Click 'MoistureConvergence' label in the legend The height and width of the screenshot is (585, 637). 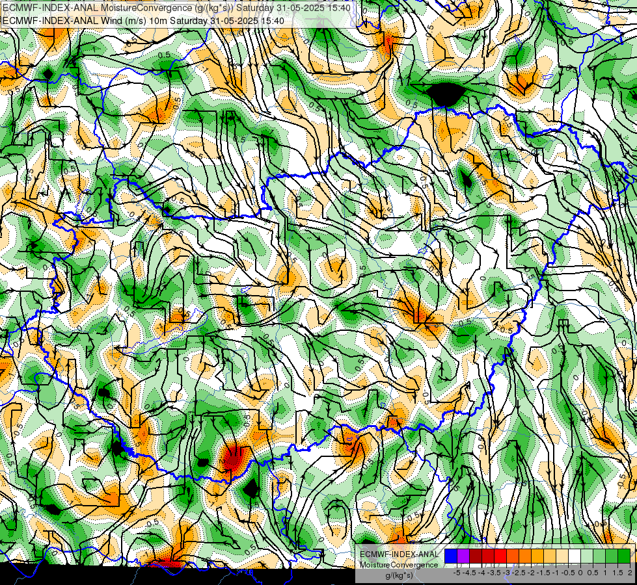(399, 565)
